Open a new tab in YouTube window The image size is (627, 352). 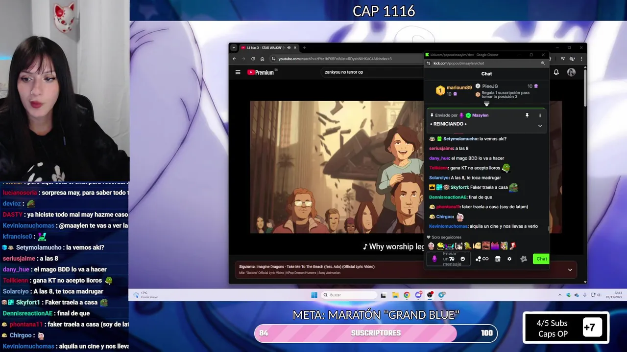click(x=304, y=48)
